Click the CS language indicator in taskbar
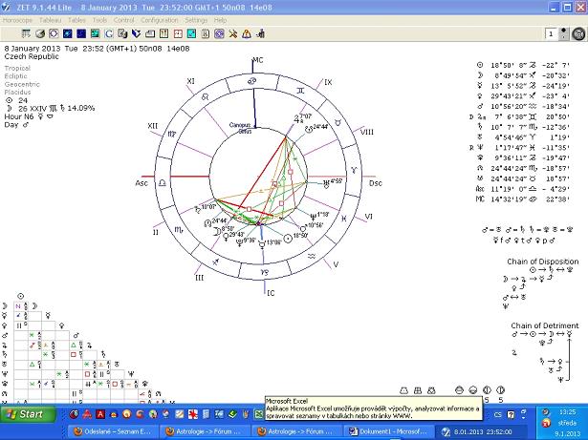This screenshot has width=588, height=440. (x=497, y=414)
